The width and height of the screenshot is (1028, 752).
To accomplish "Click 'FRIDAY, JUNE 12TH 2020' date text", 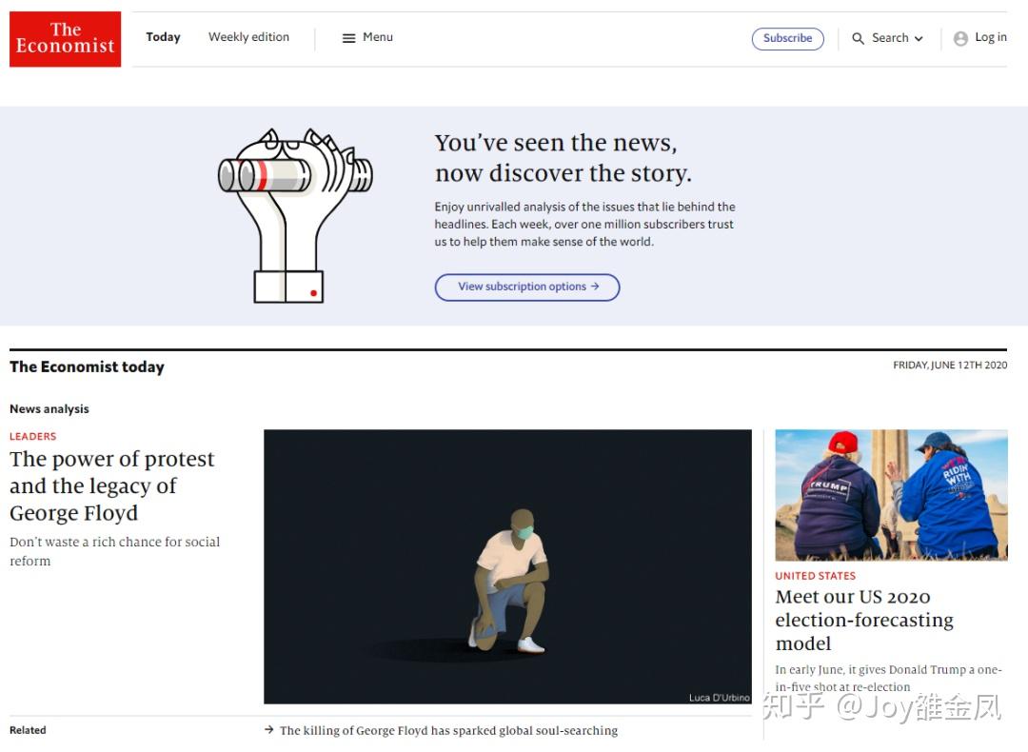I will coord(950,366).
